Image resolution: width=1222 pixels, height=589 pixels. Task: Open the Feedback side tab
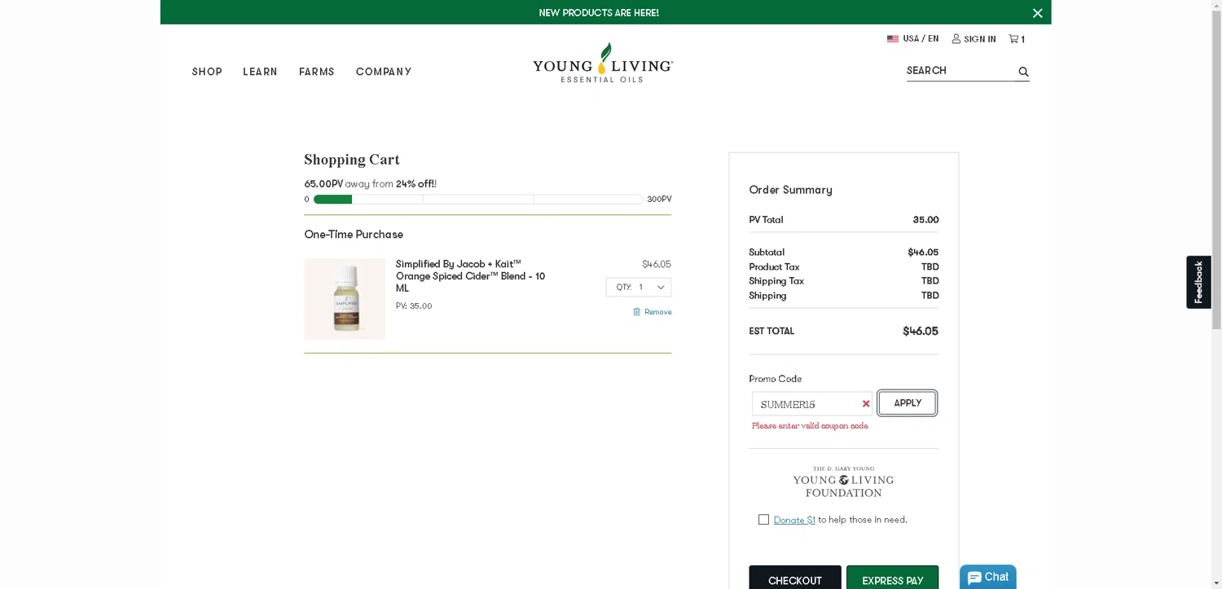(1198, 282)
